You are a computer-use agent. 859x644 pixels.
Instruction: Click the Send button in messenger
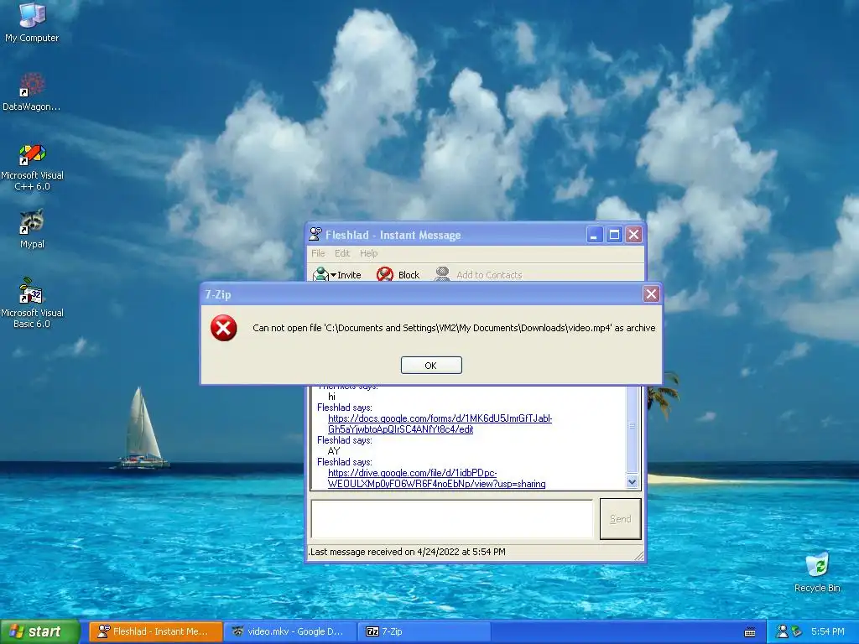(621, 518)
